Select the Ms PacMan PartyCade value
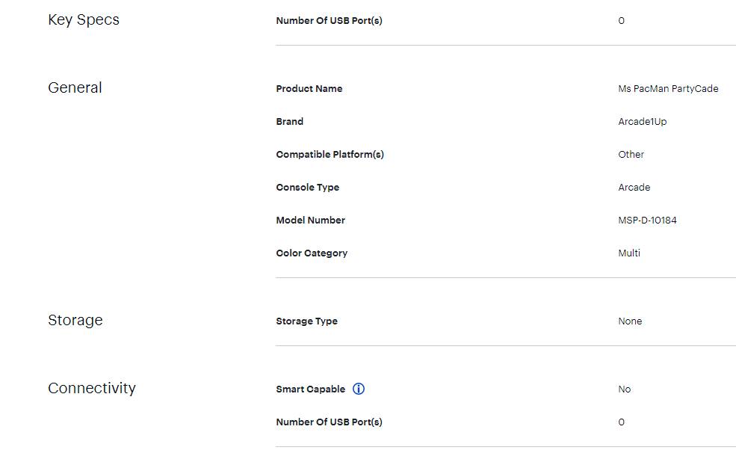The width and height of the screenshot is (736, 456). 668,89
